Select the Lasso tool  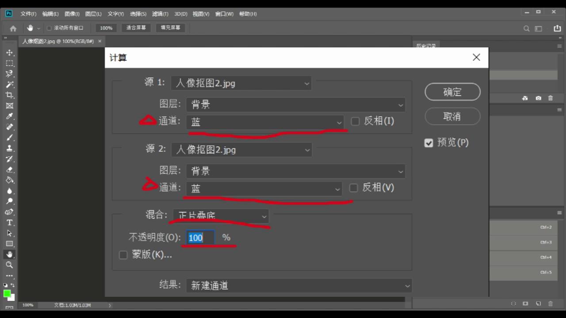tap(10, 74)
